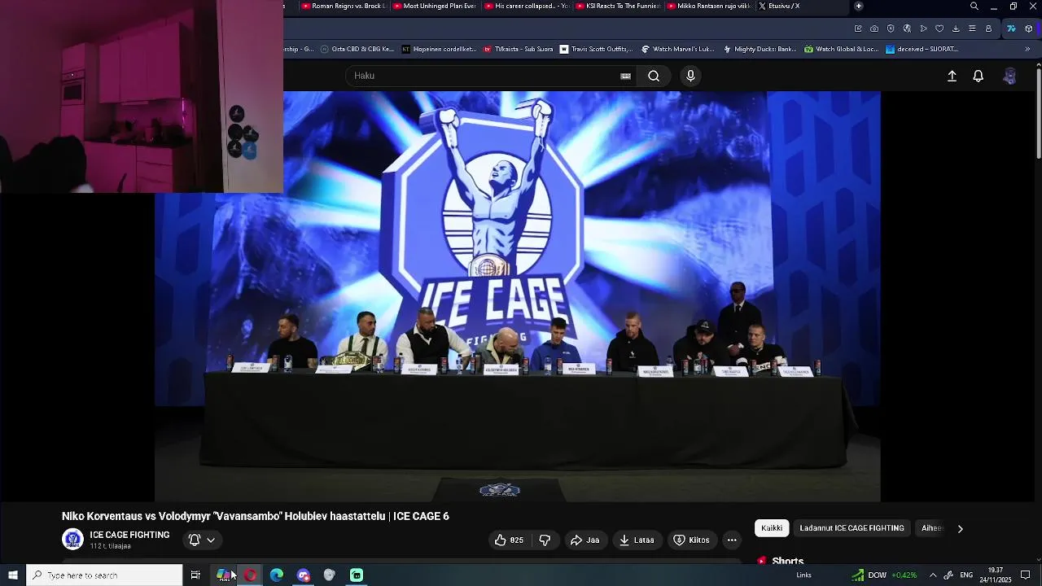Open taskbar clock 19.37 calendar
This screenshot has width=1042, height=586.
point(995,575)
